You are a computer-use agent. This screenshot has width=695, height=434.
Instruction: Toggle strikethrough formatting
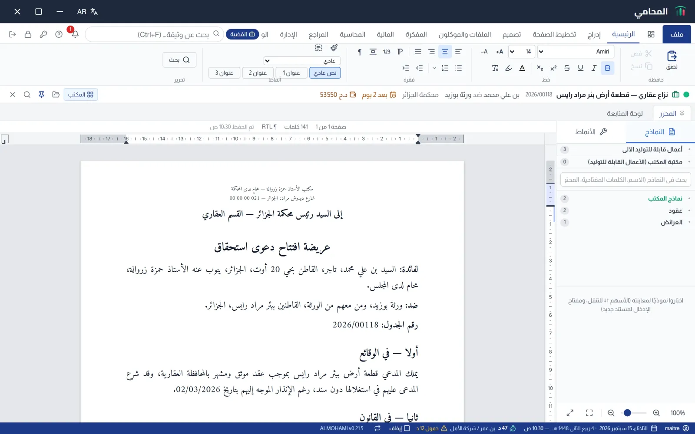point(567,68)
